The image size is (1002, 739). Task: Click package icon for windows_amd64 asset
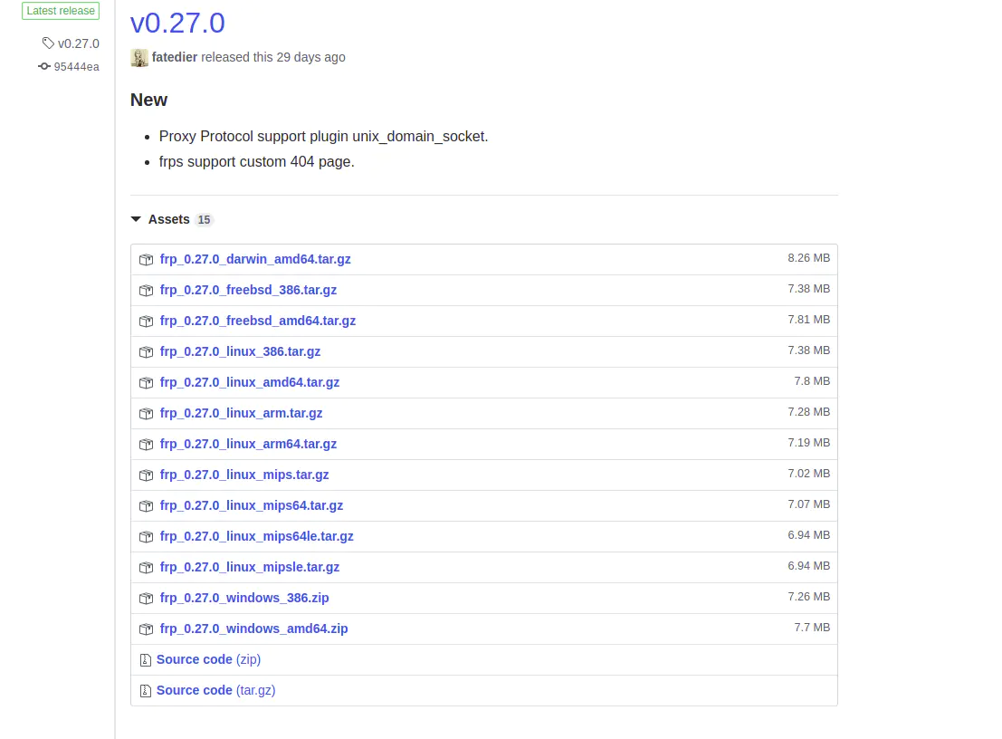[x=147, y=629]
